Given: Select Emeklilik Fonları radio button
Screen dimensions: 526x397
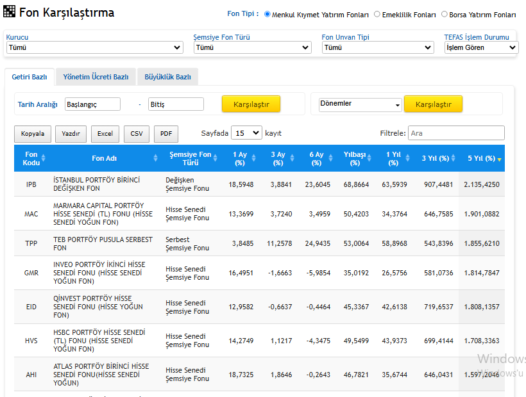Looking at the screenshot, I should pyautogui.click(x=377, y=14).
